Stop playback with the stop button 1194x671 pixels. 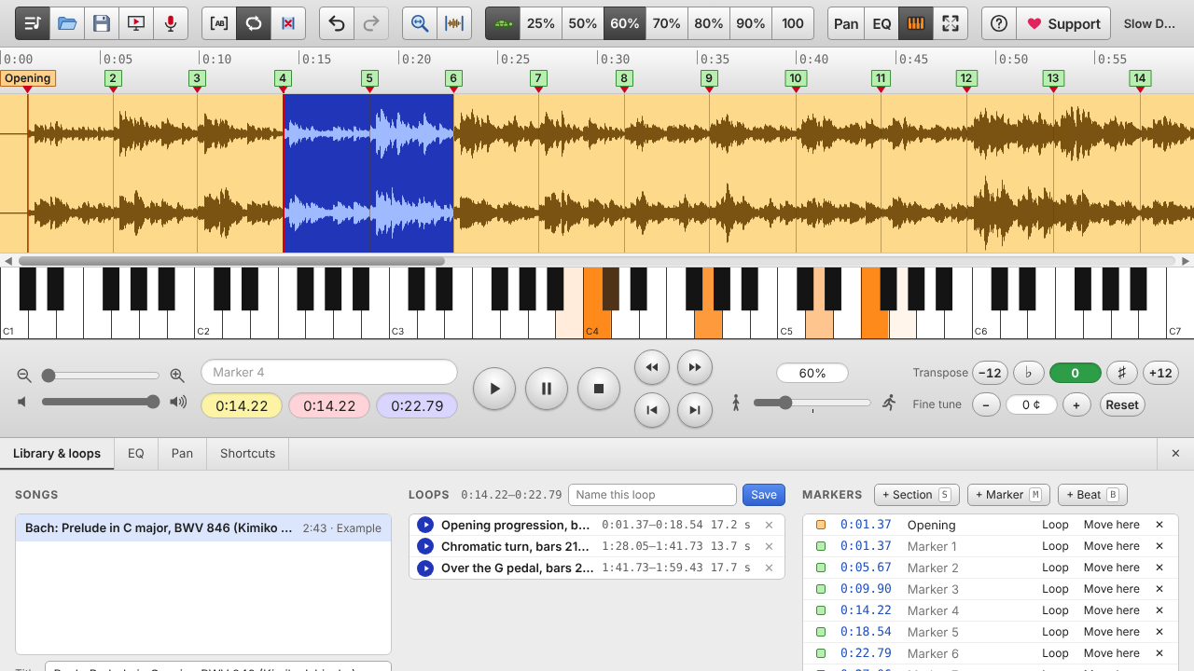(599, 389)
